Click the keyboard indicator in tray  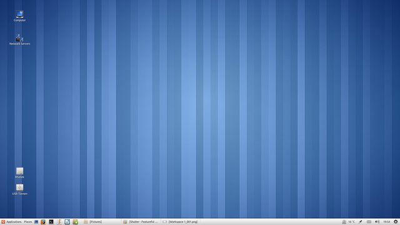click(369, 222)
